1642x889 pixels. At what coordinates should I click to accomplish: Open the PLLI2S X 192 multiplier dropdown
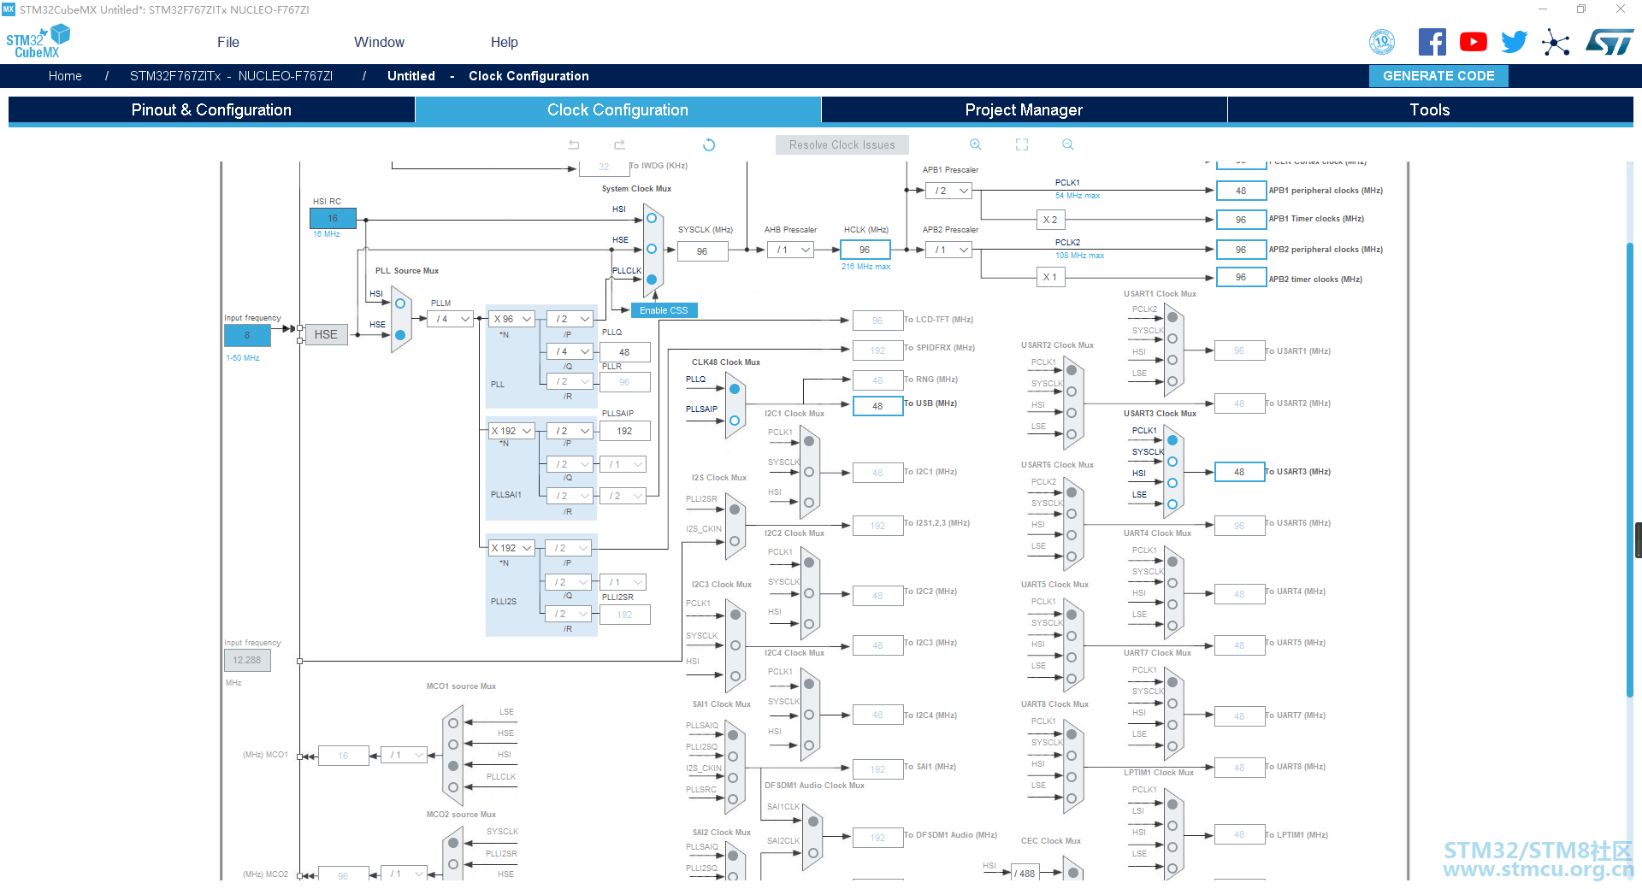[x=511, y=548]
